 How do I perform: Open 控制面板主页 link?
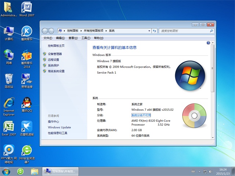pyautogui.click(x=56, y=46)
